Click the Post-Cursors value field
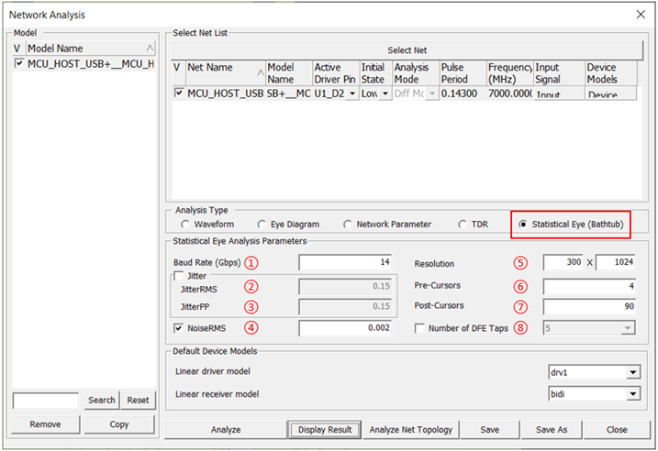This screenshot has width=658, height=451. 589,306
